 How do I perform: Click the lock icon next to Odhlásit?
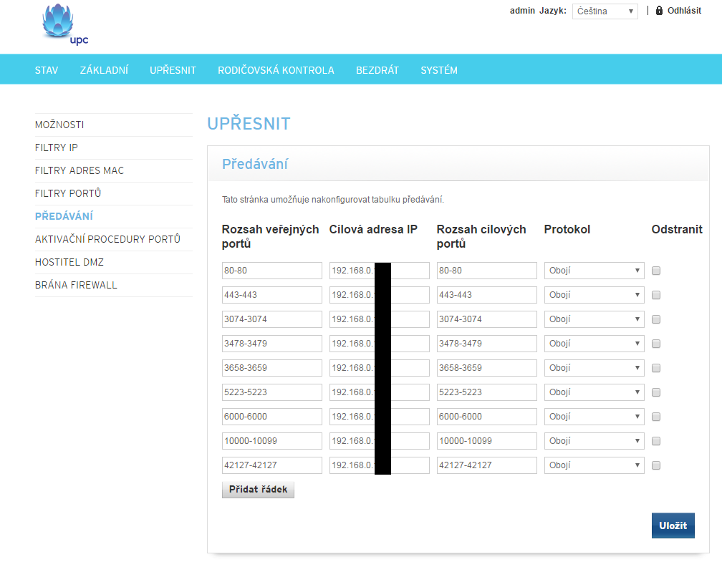(659, 11)
